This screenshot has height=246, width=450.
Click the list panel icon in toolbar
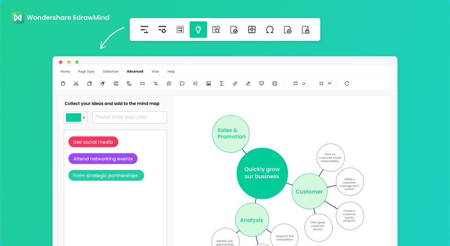pyautogui.click(x=275, y=83)
